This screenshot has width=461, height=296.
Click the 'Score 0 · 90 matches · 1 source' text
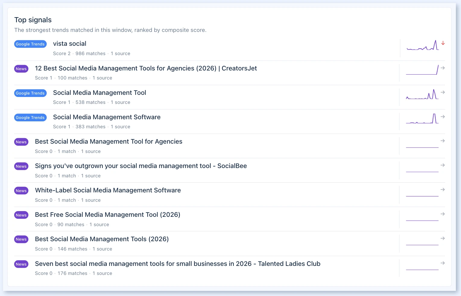(72, 225)
